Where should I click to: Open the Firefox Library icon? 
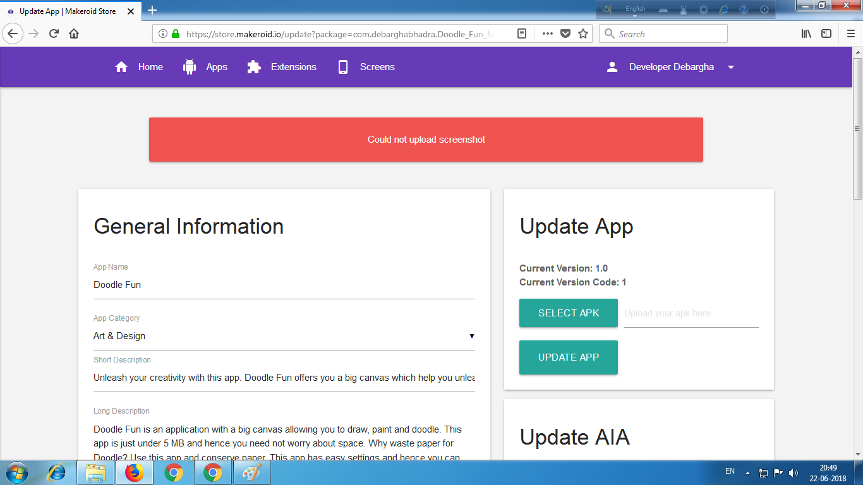pos(806,34)
